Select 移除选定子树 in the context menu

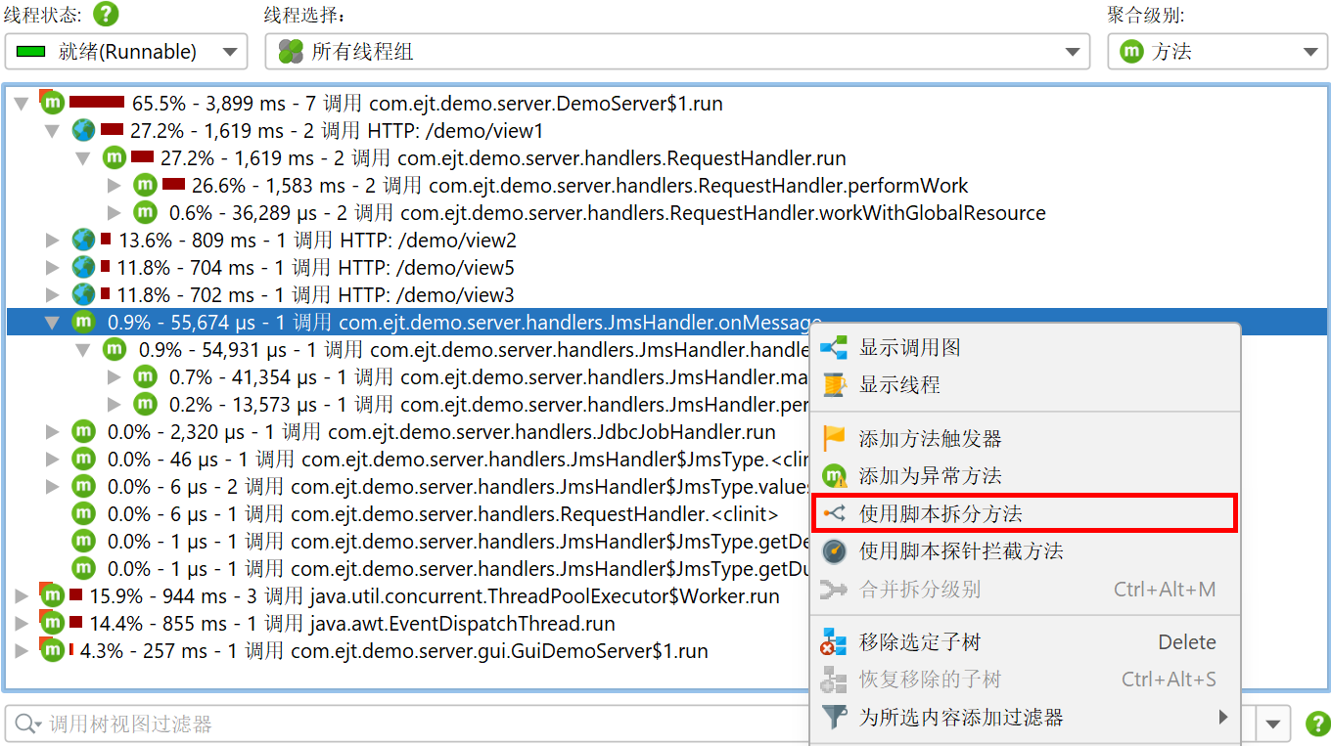[1025, 642]
